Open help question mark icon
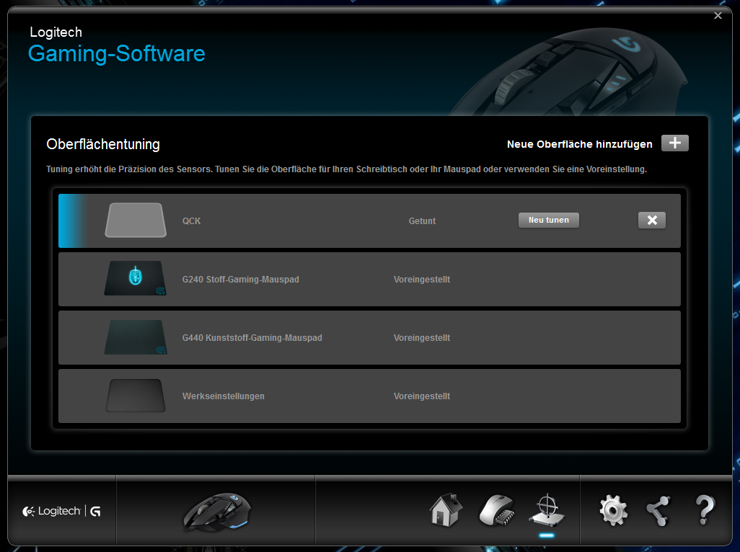Image resolution: width=740 pixels, height=552 pixels. click(x=705, y=510)
